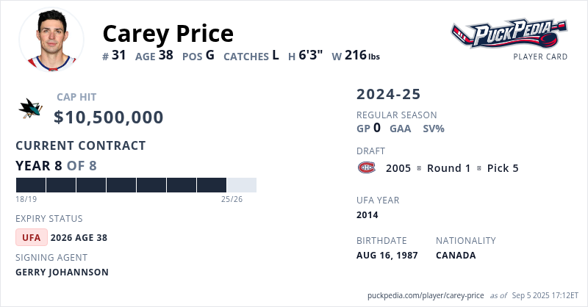Open the puckpedia.com/player/carey-price link
588x307 pixels.
[x=426, y=295]
